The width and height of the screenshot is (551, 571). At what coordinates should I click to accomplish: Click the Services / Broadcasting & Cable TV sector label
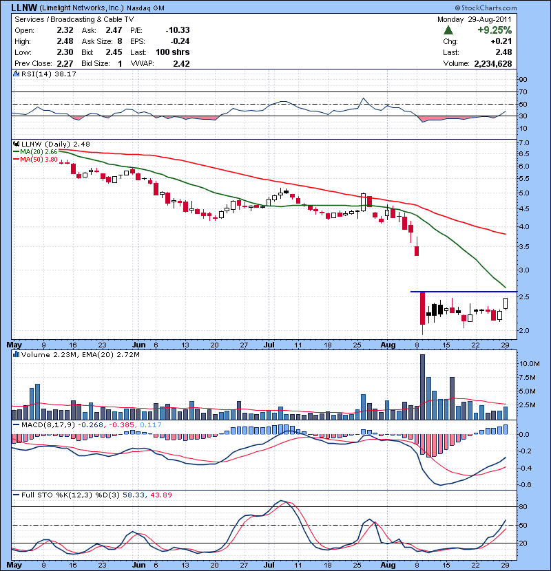pyautogui.click(x=74, y=20)
